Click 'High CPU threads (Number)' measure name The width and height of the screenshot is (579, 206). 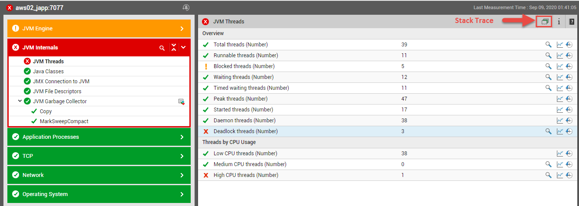click(x=246, y=175)
